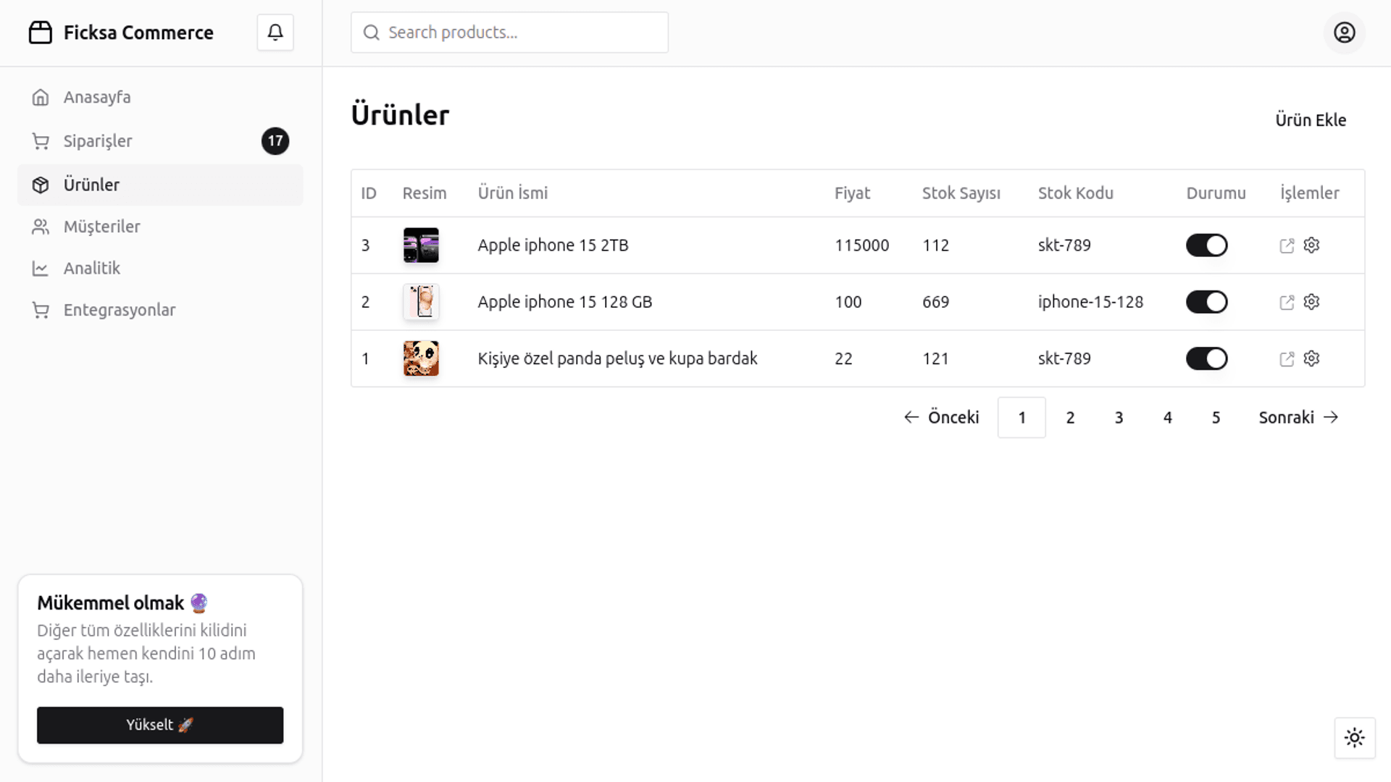Click external link icon for Apple iphone 15 2TB

tap(1287, 246)
